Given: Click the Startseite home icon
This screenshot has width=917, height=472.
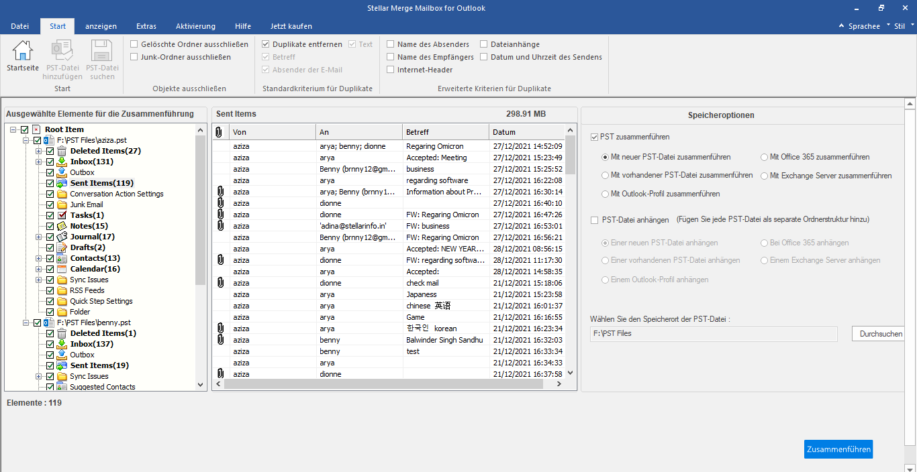Looking at the screenshot, I should pos(23,50).
